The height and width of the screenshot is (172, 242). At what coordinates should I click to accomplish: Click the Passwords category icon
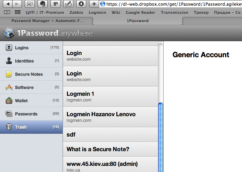click(x=9, y=114)
